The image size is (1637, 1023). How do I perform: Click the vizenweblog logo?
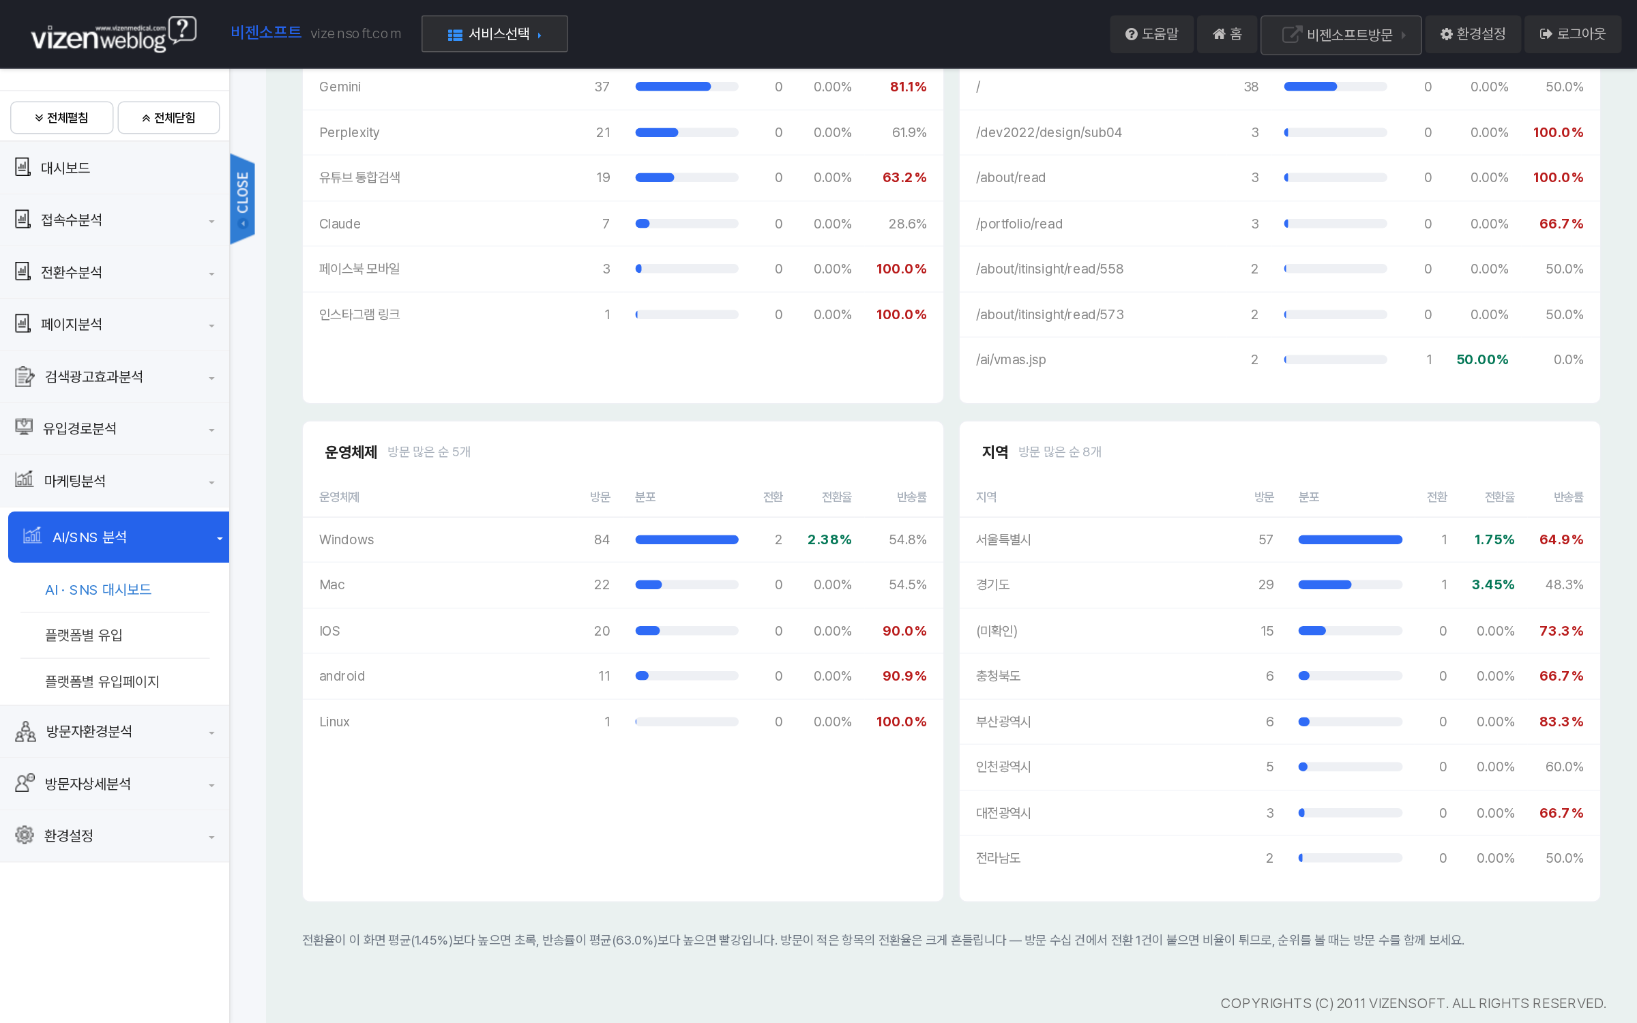tap(113, 34)
